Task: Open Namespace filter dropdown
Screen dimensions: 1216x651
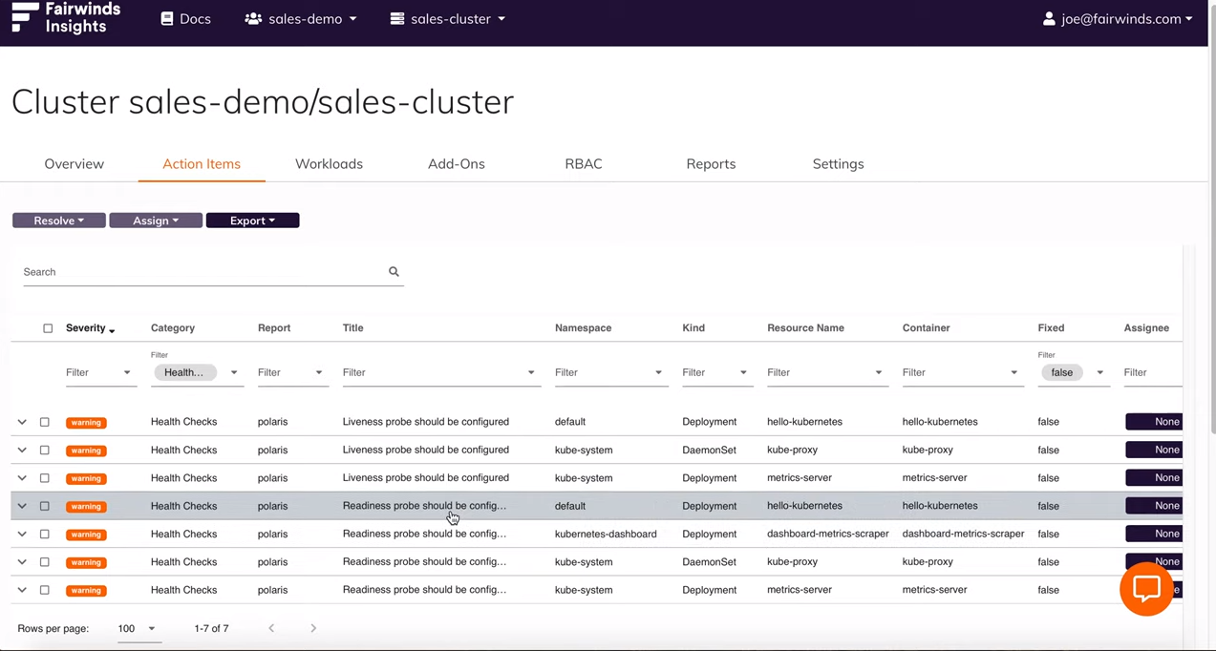Action: [609, 372]
